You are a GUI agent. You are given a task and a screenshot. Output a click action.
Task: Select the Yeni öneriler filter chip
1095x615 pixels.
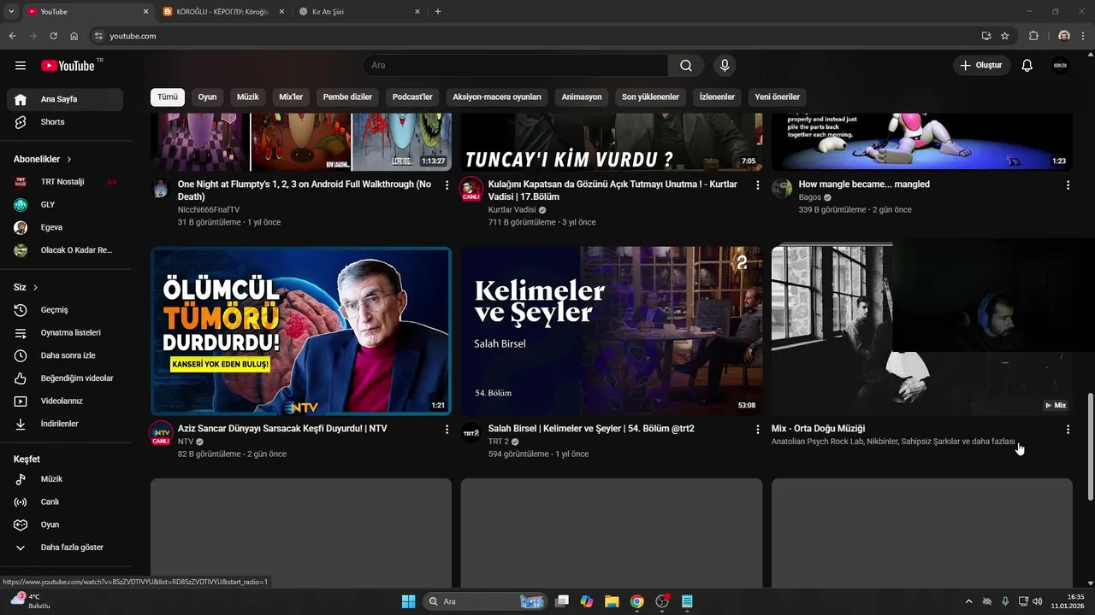(x=778, y=97)
